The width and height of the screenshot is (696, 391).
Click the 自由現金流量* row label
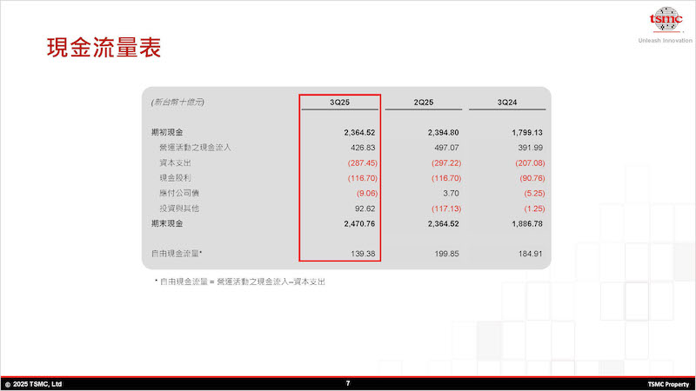coord(177,253)
